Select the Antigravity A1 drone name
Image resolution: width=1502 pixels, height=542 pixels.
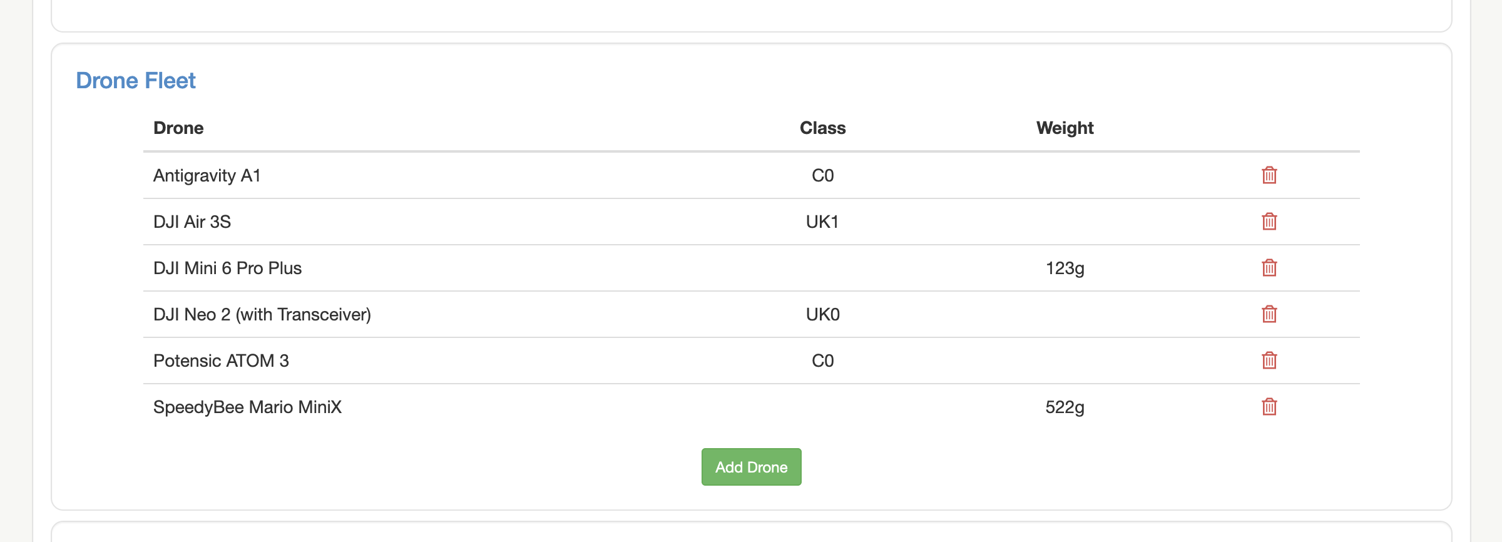(x=207, y=175)
